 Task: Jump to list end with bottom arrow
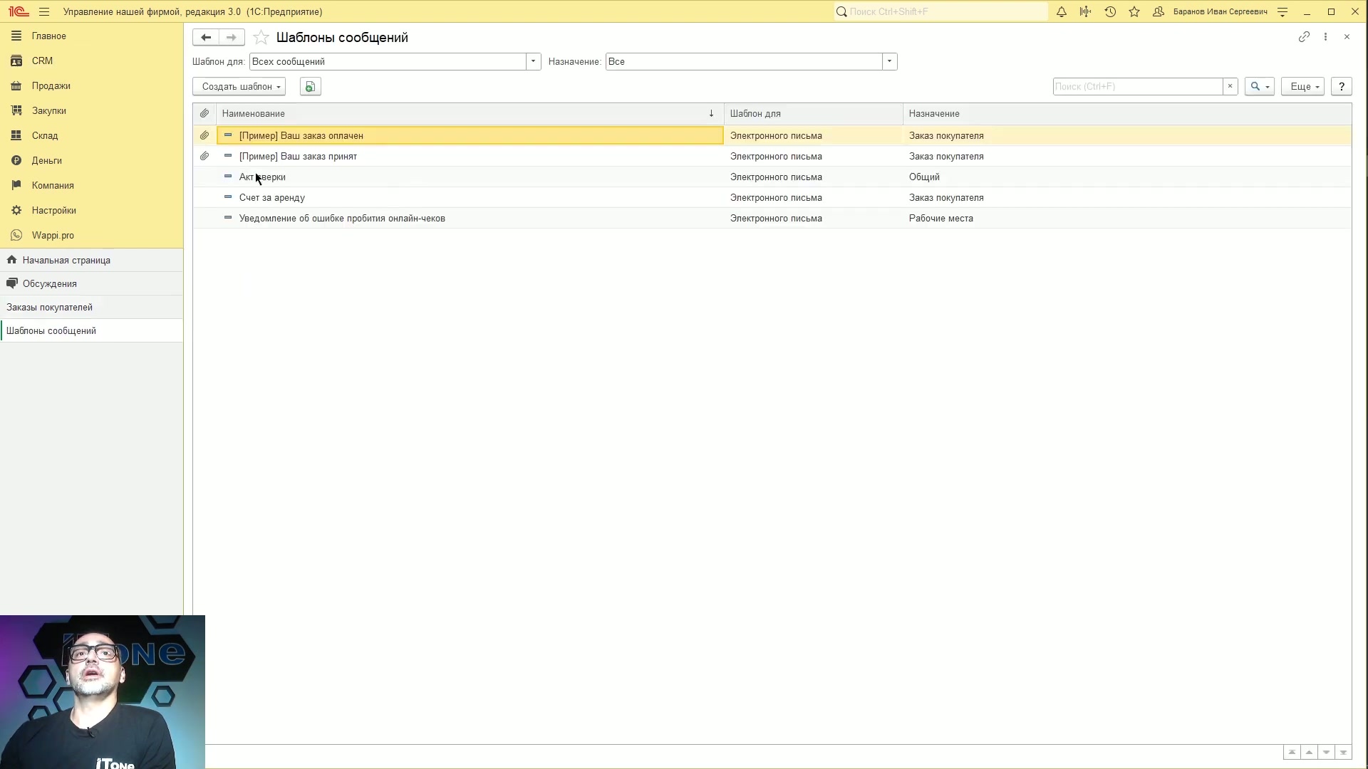click(1343, 753)
